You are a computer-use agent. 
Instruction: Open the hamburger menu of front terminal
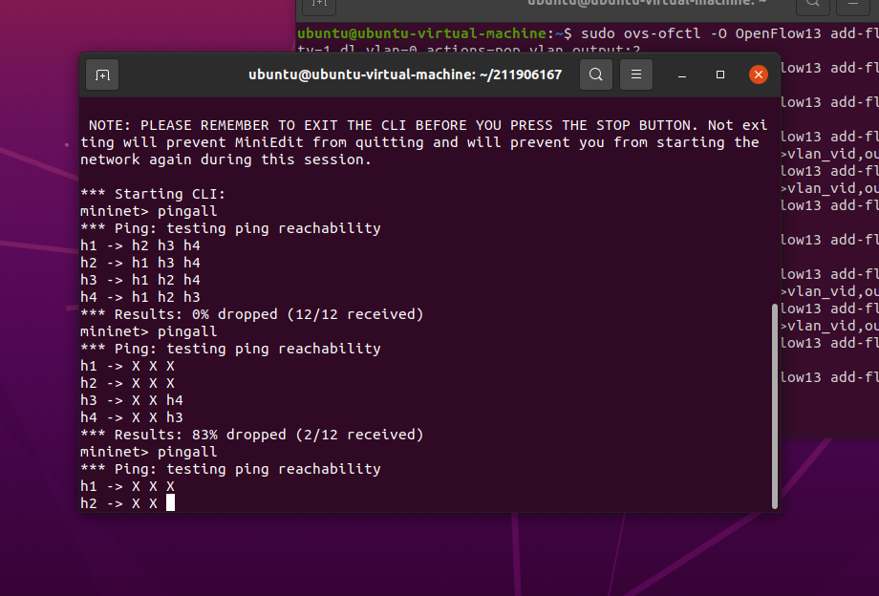(x=636, y=74)
